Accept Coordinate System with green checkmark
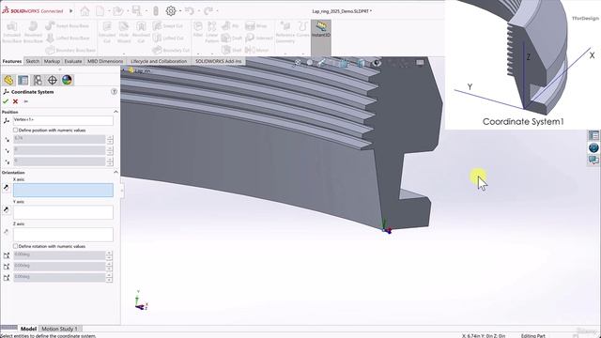Screen dimensions: 601x338 [x=6, y=101]
